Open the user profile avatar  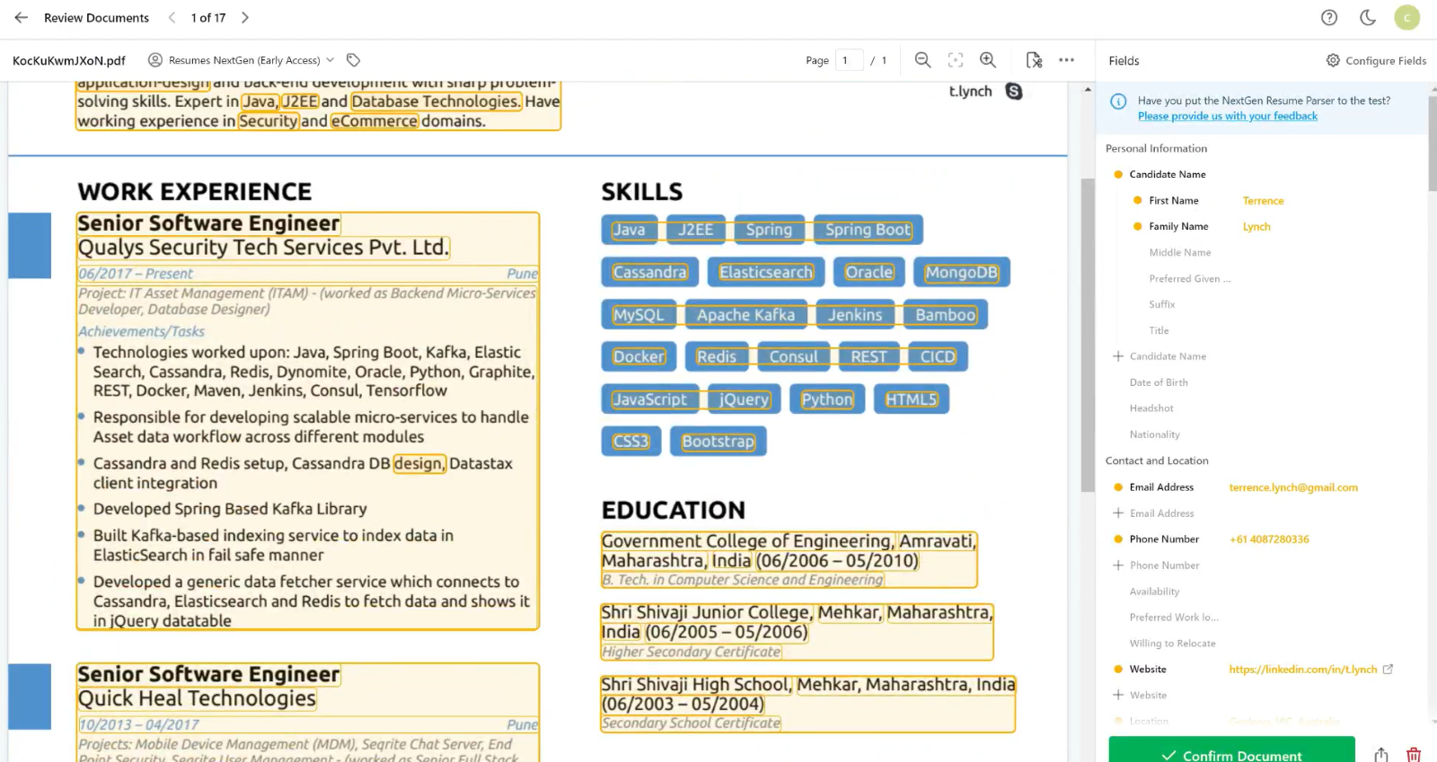1406,17
